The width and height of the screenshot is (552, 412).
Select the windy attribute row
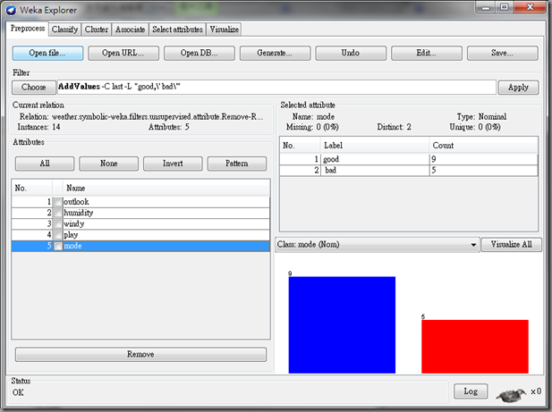[x=140, y=224]
